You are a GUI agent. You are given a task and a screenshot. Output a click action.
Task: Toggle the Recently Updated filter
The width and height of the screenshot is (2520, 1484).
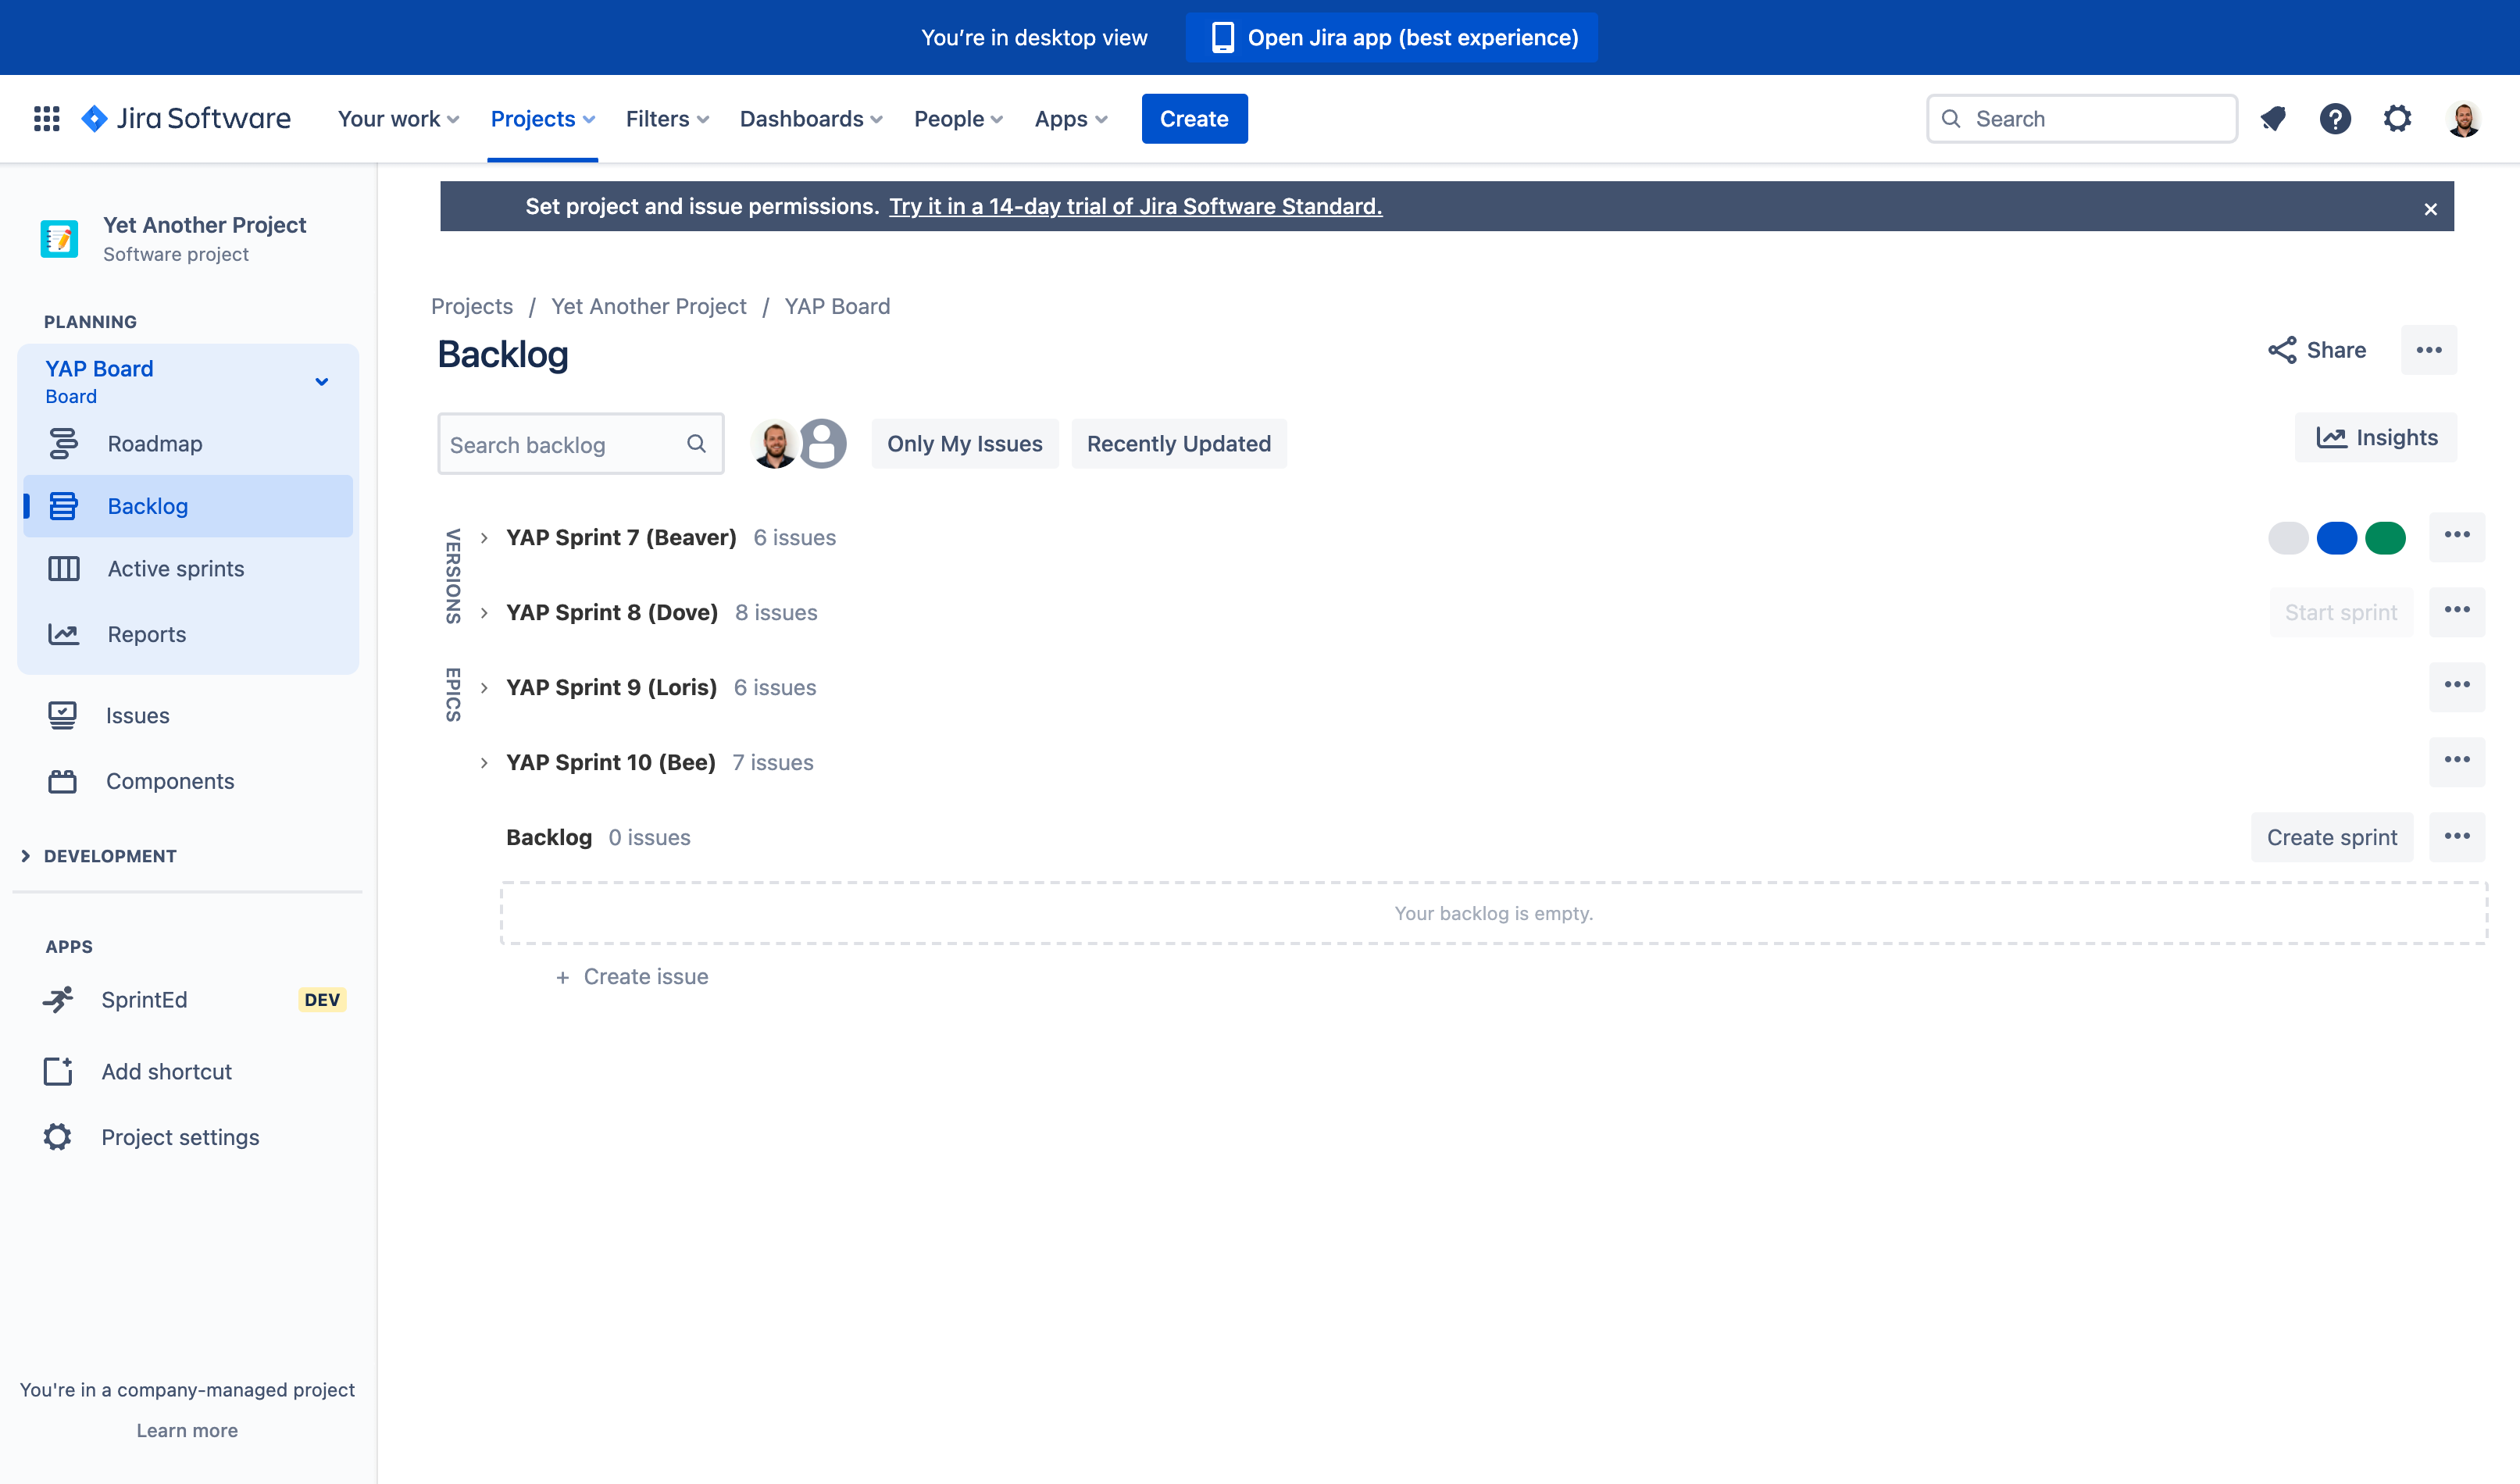tap(1178, 443)
